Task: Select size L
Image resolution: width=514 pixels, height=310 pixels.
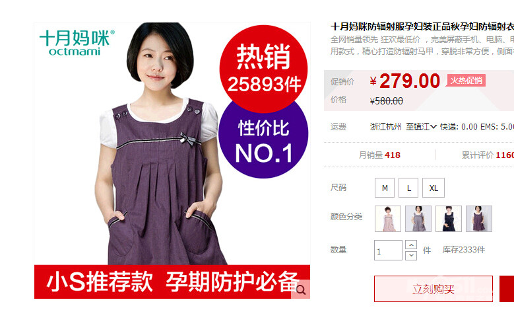Action: pos(408,188)
